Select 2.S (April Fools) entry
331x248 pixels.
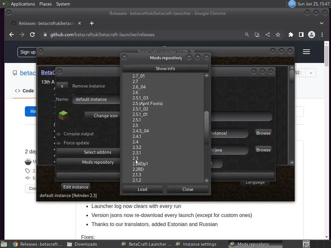pos(147,103)
